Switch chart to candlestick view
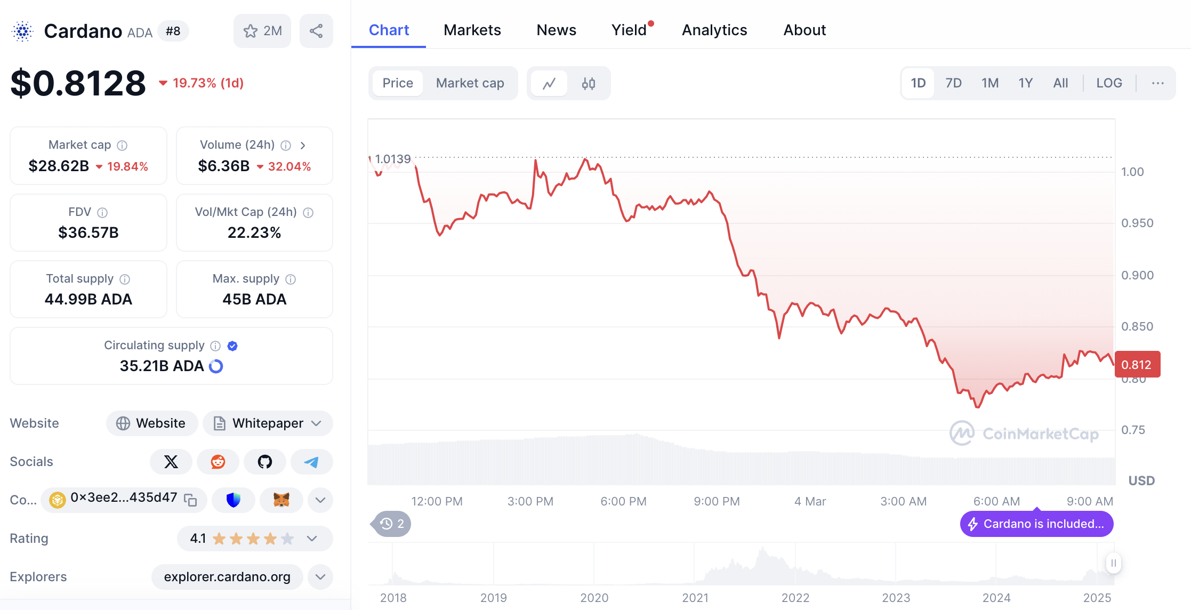The width and height of the screenshot is (1191, 610). point(589,83)
